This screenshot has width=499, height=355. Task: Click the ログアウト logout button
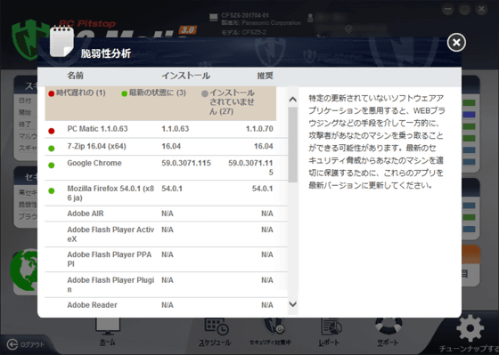26,344
